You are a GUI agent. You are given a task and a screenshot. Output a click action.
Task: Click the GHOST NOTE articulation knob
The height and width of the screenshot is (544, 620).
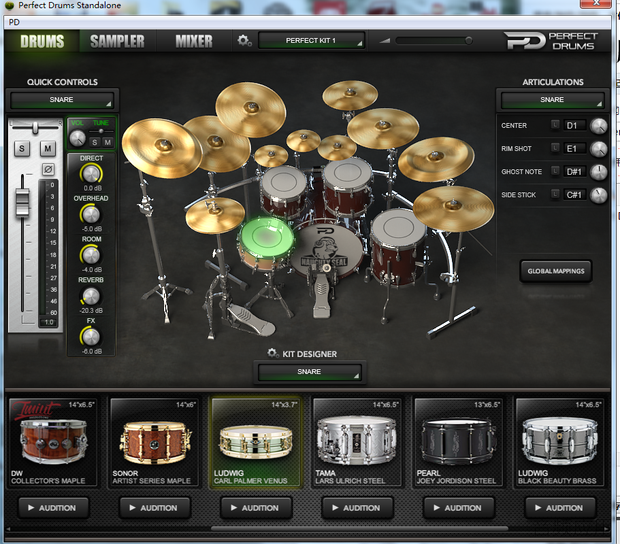click(599, 172)
